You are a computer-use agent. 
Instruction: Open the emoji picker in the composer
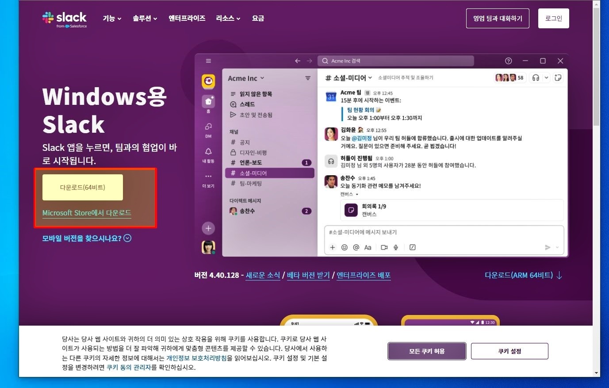345,247
